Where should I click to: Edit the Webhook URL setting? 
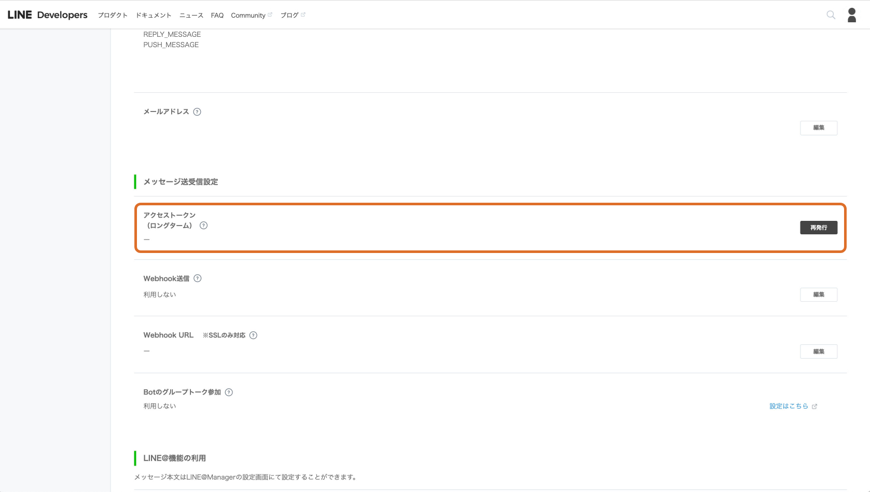pyautogui.click(x=819, y=352)
